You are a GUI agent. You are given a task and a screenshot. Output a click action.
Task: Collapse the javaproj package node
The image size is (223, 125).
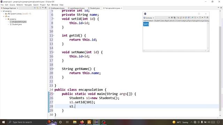tap(6, 19)
